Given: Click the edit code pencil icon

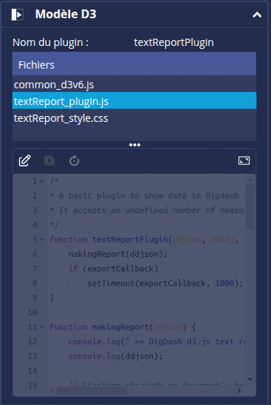Looking at the screenshot, I should tap(25, 161).
